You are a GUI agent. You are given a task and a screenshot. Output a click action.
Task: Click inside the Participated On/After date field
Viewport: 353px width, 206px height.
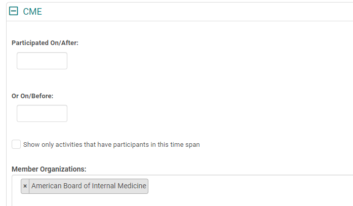[x=42, y=61]
